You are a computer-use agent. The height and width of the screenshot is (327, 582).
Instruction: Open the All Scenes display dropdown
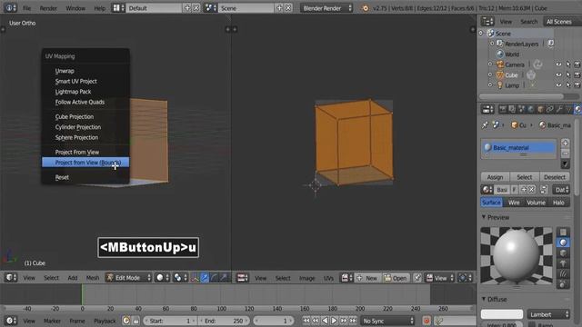pos(561,22)
